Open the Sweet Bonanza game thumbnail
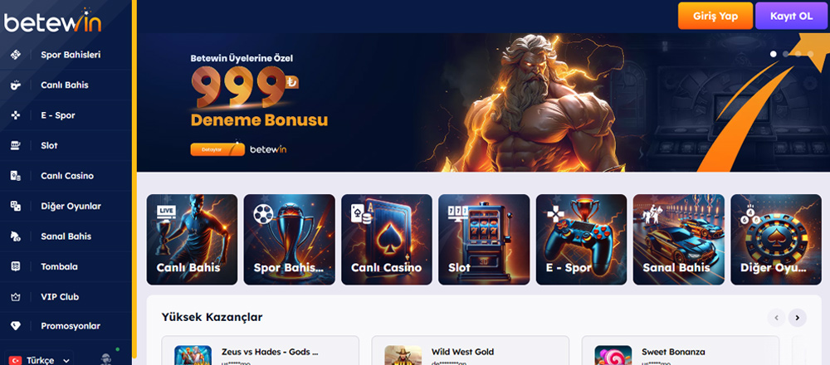This screenshot has height=365, width=830. click(x=613, y=356)
